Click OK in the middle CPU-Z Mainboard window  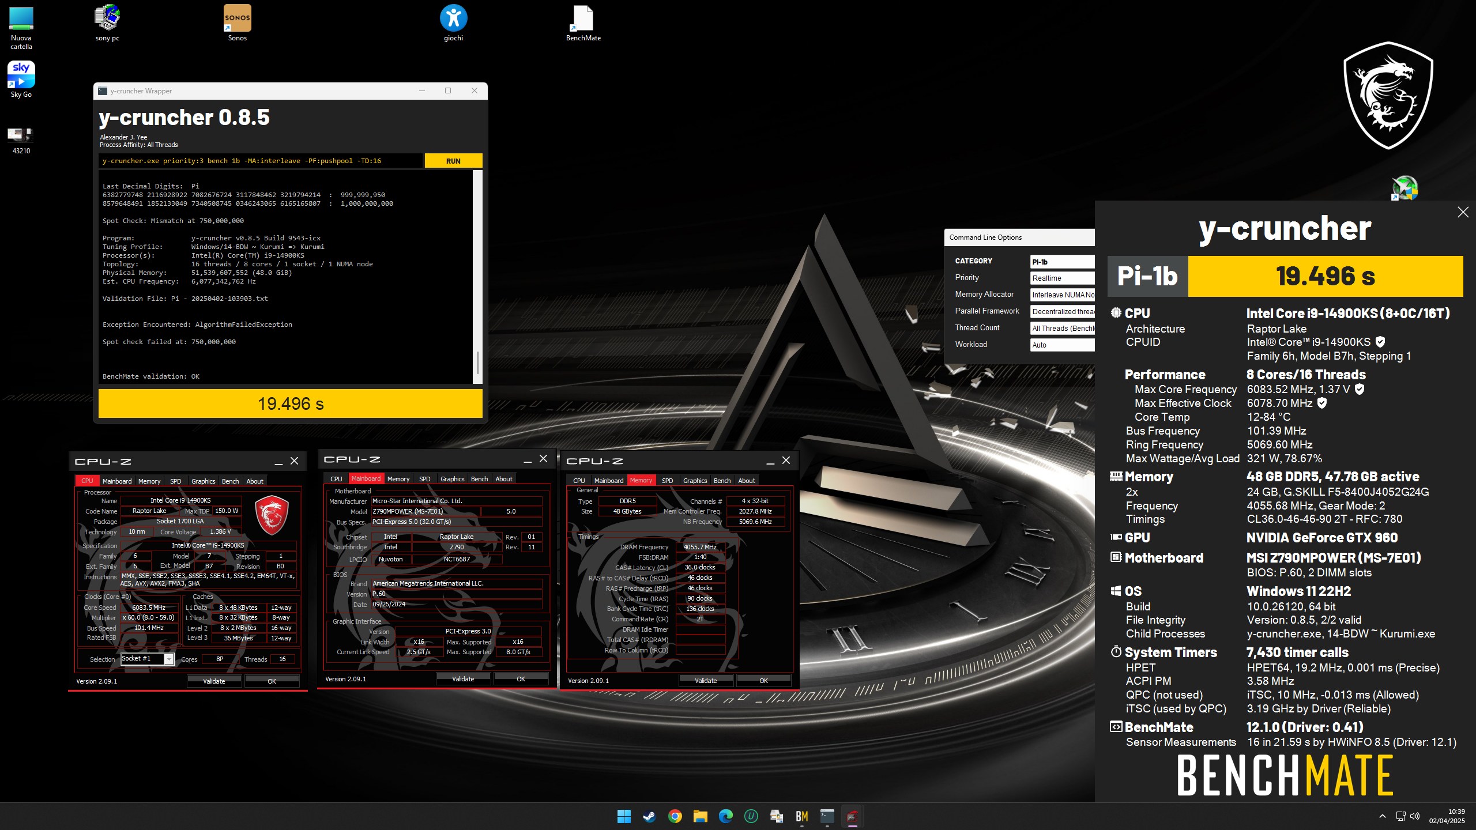pyautogui.click(x=521, y=679)
